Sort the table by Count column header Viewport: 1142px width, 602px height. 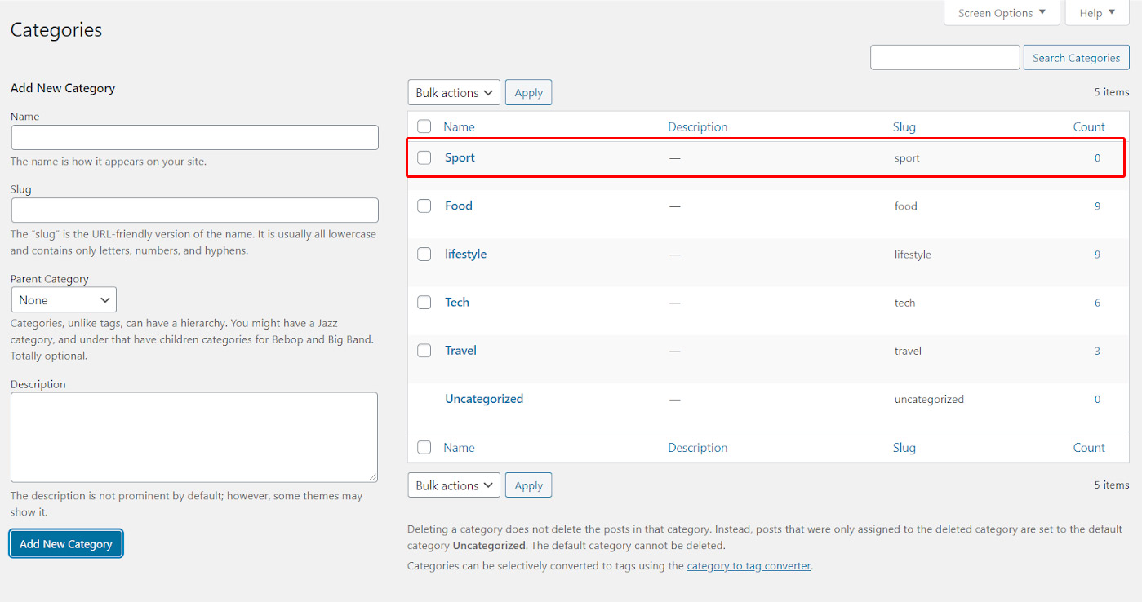pos(1088,126)
